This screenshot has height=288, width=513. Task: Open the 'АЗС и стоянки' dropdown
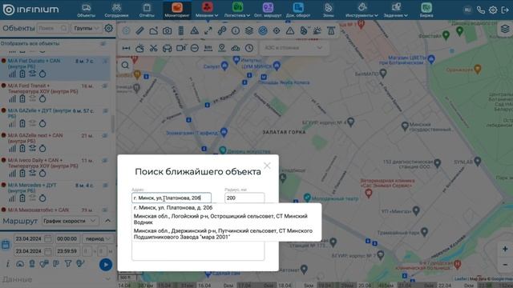tap(293, 48)
